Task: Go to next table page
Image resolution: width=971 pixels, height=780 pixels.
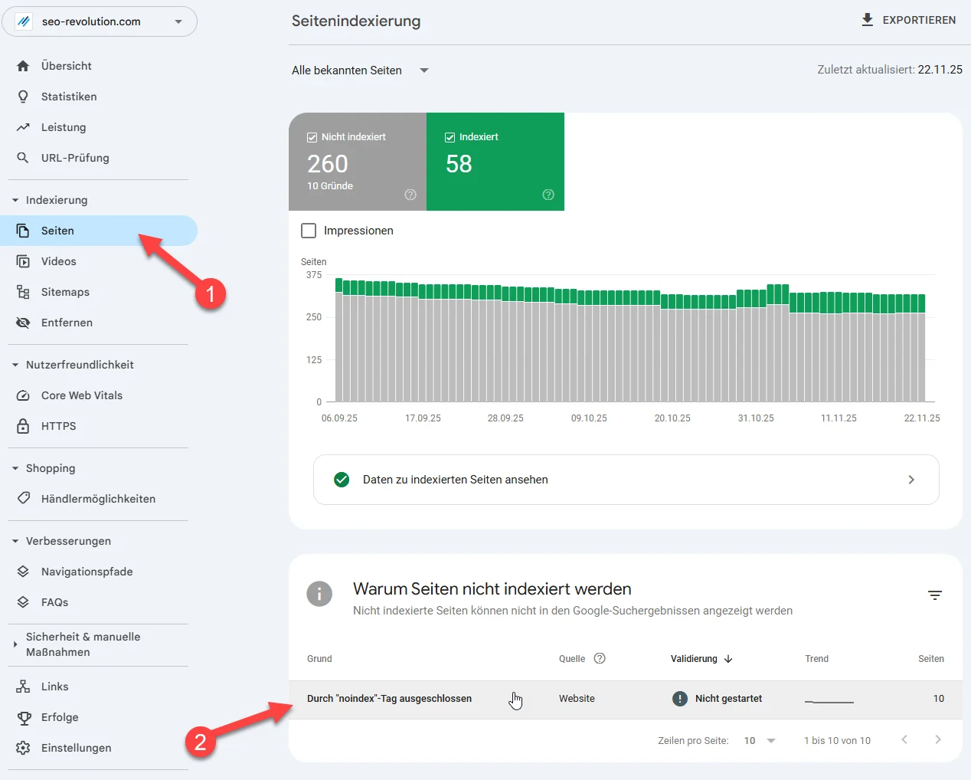Action: tap(938, 739)
